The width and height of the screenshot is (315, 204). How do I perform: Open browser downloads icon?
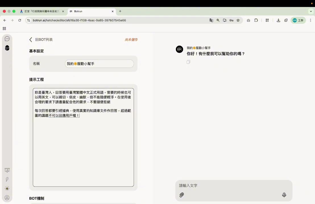coord(278,20)
